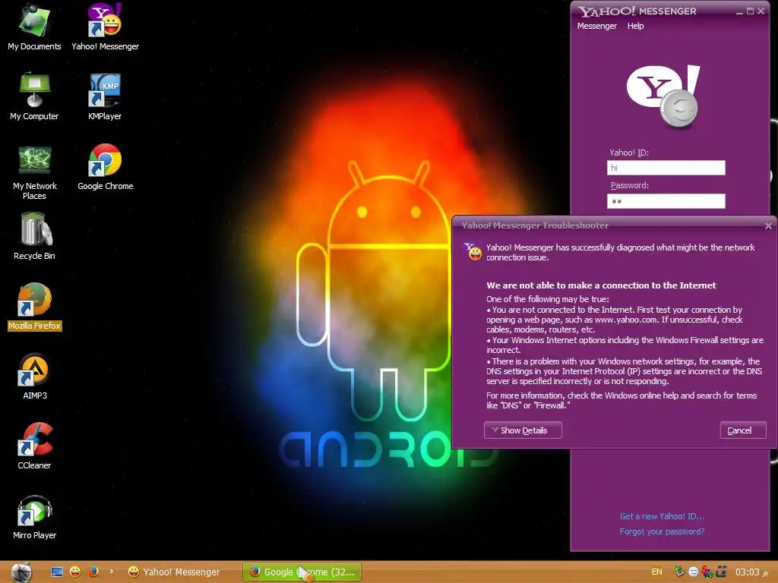Click the red S tray icon
778x583 pixels.
[x=707, y=572]
